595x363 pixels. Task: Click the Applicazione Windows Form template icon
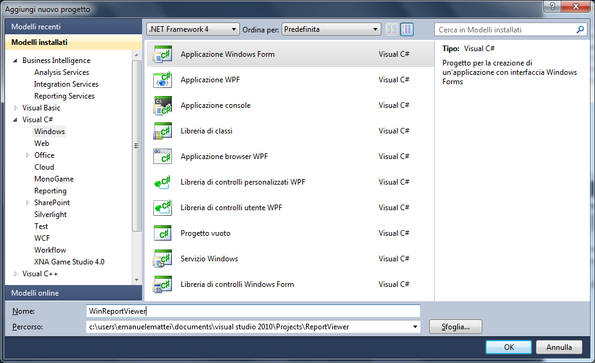pyautogui.click(x=163, y=54)
